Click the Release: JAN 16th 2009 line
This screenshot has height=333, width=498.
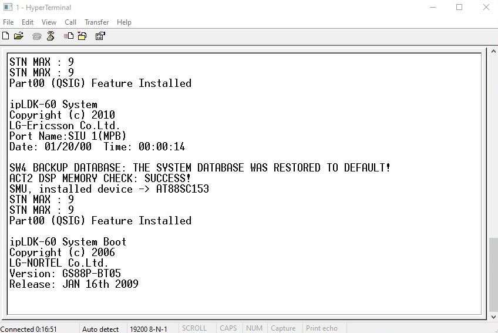pos(73,284)
